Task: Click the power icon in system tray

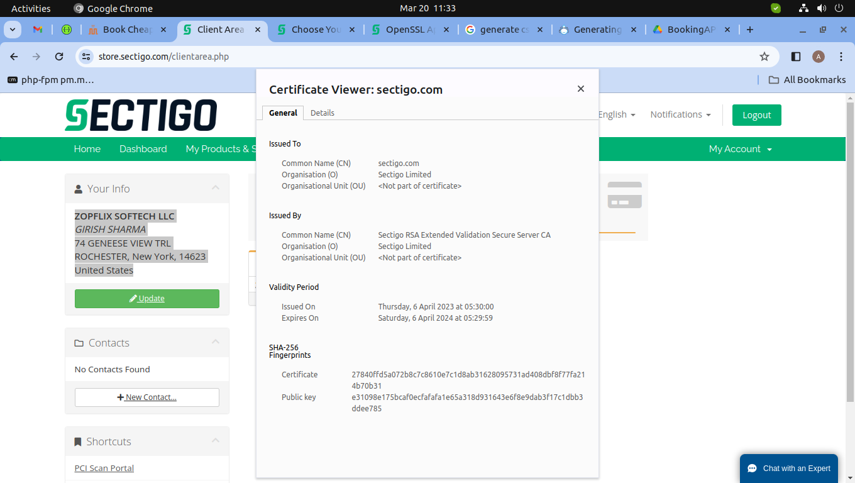Action: [839, 8]
